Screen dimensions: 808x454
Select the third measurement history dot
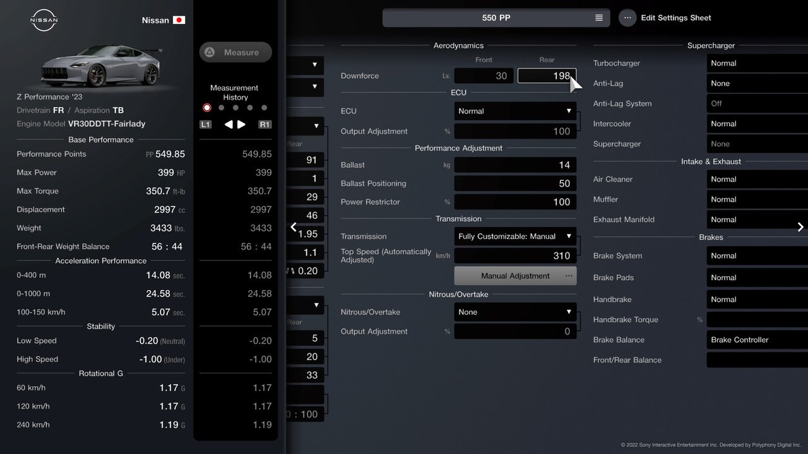click(x=235, y=108)
